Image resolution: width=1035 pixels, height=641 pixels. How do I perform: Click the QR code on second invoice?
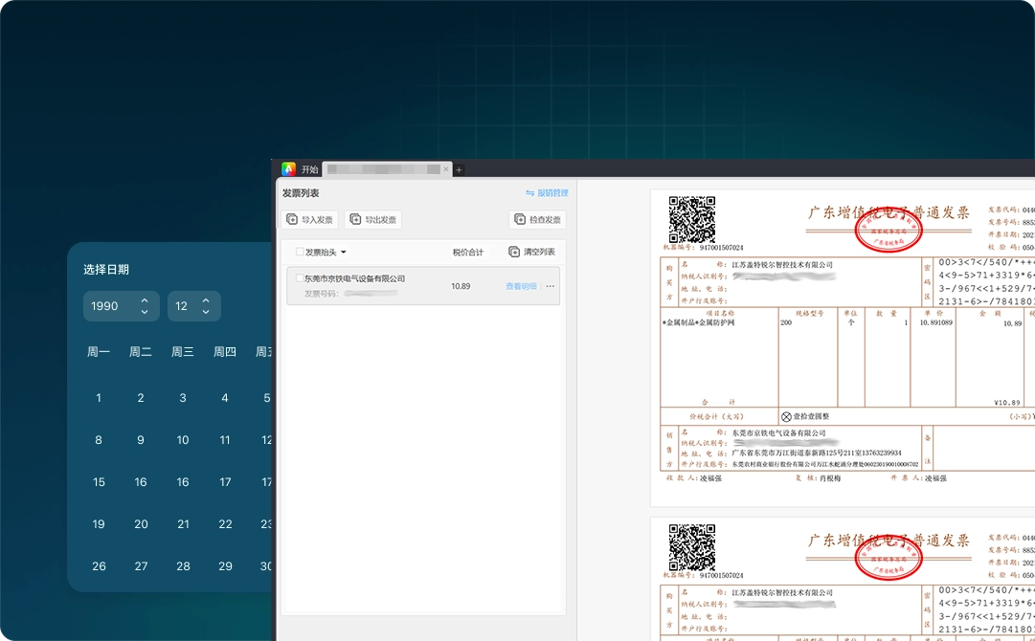pyautogui.click(x=692, y=547)
